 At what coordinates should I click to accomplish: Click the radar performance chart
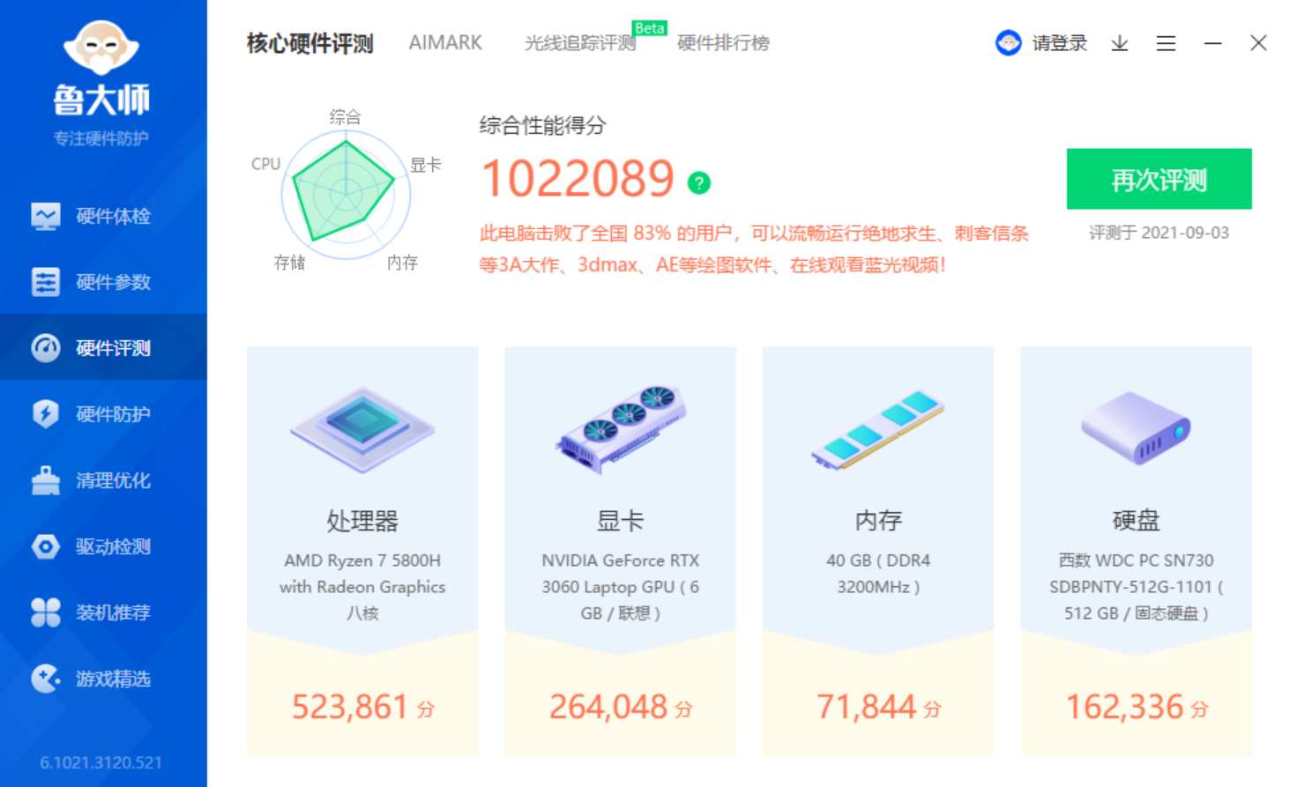(x=346, y=194)
